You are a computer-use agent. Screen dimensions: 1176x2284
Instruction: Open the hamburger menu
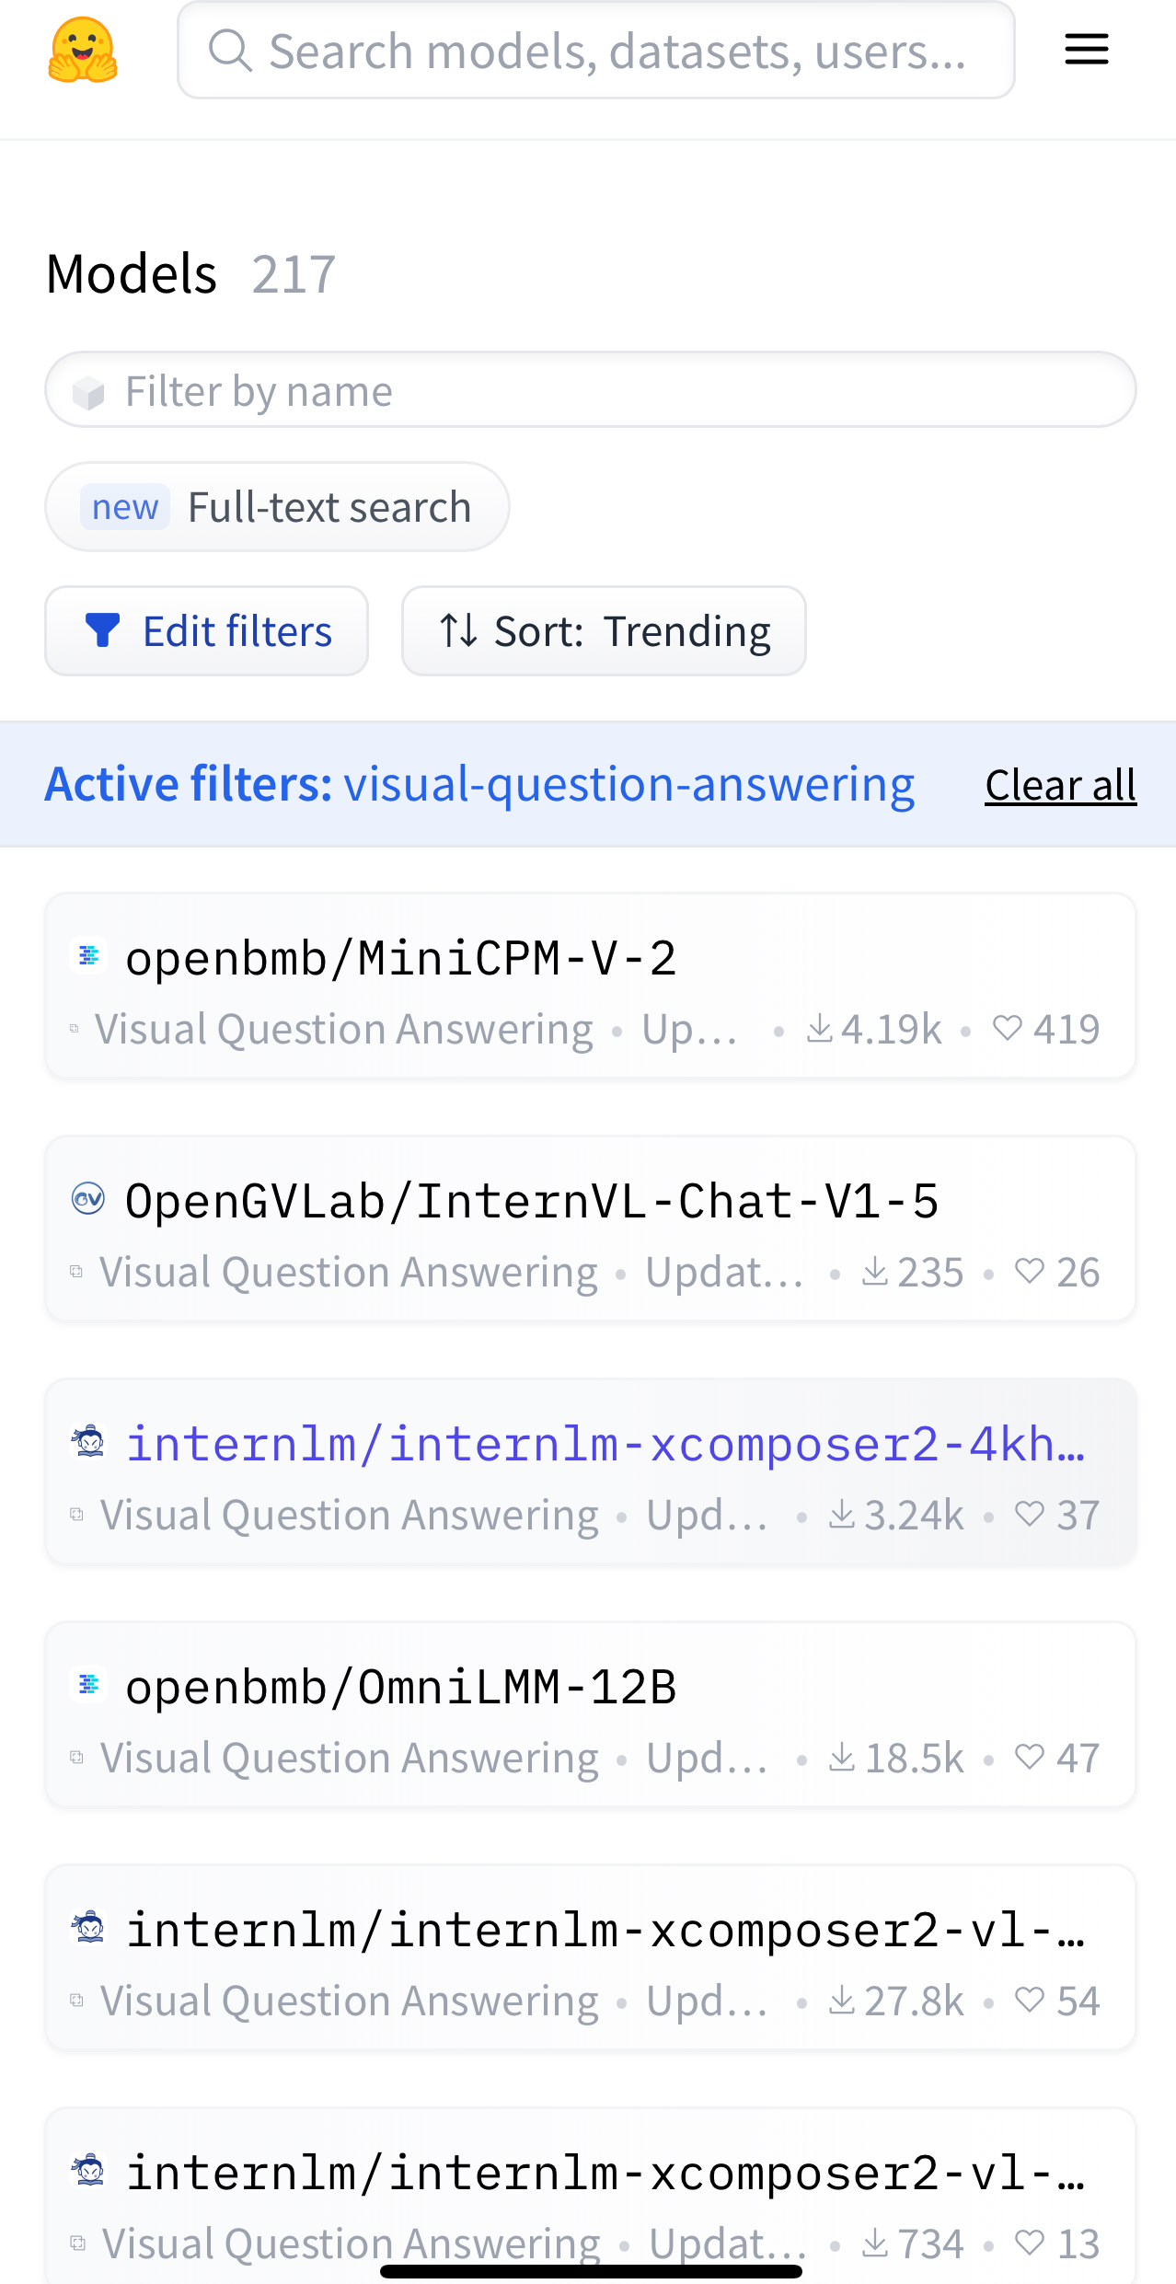[x=1086, y=50]
